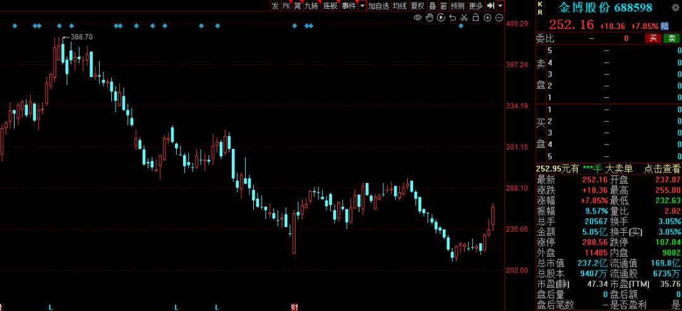Click the 400.29 price axis label

tap(518, 23)
